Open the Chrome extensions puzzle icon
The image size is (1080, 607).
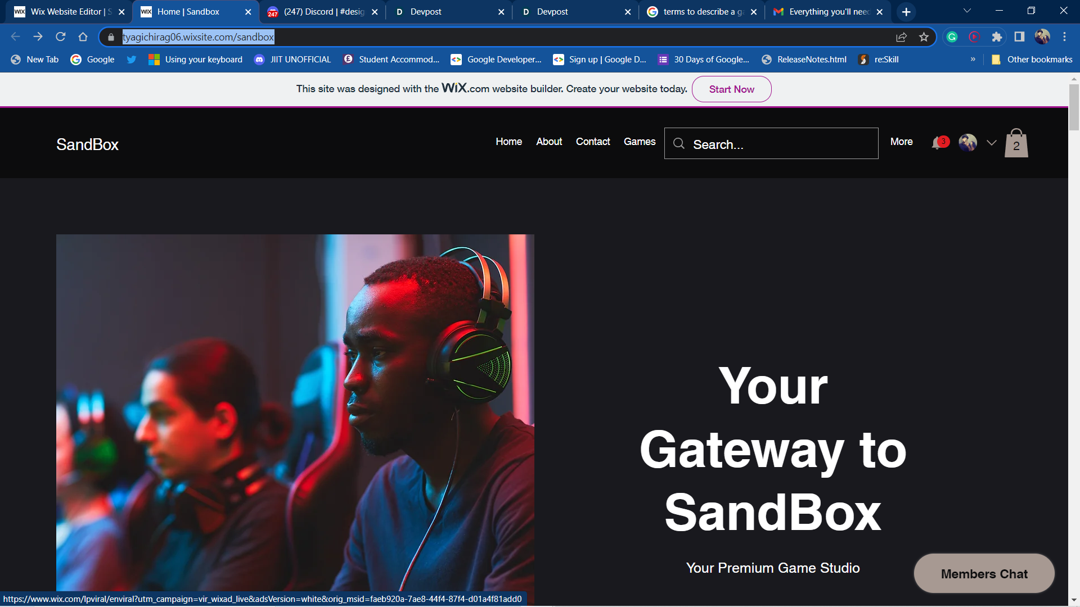click(x=997, y=37)
